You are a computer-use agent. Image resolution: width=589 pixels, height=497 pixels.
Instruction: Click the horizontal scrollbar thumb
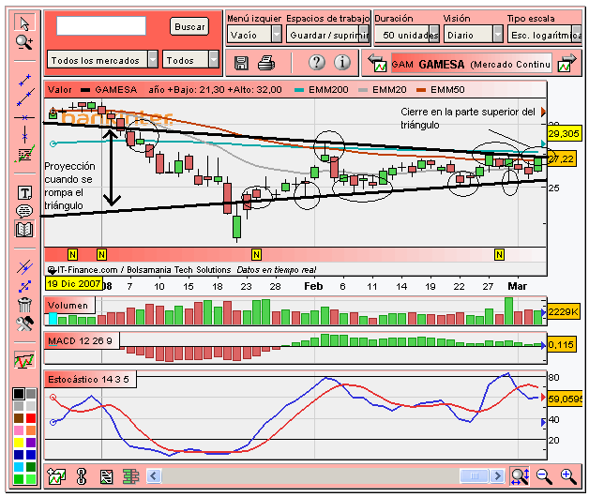pyautogui.click(x=475, y=476)
